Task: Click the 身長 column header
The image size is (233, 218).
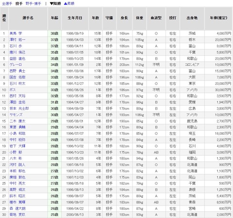Action: (124, 18)
